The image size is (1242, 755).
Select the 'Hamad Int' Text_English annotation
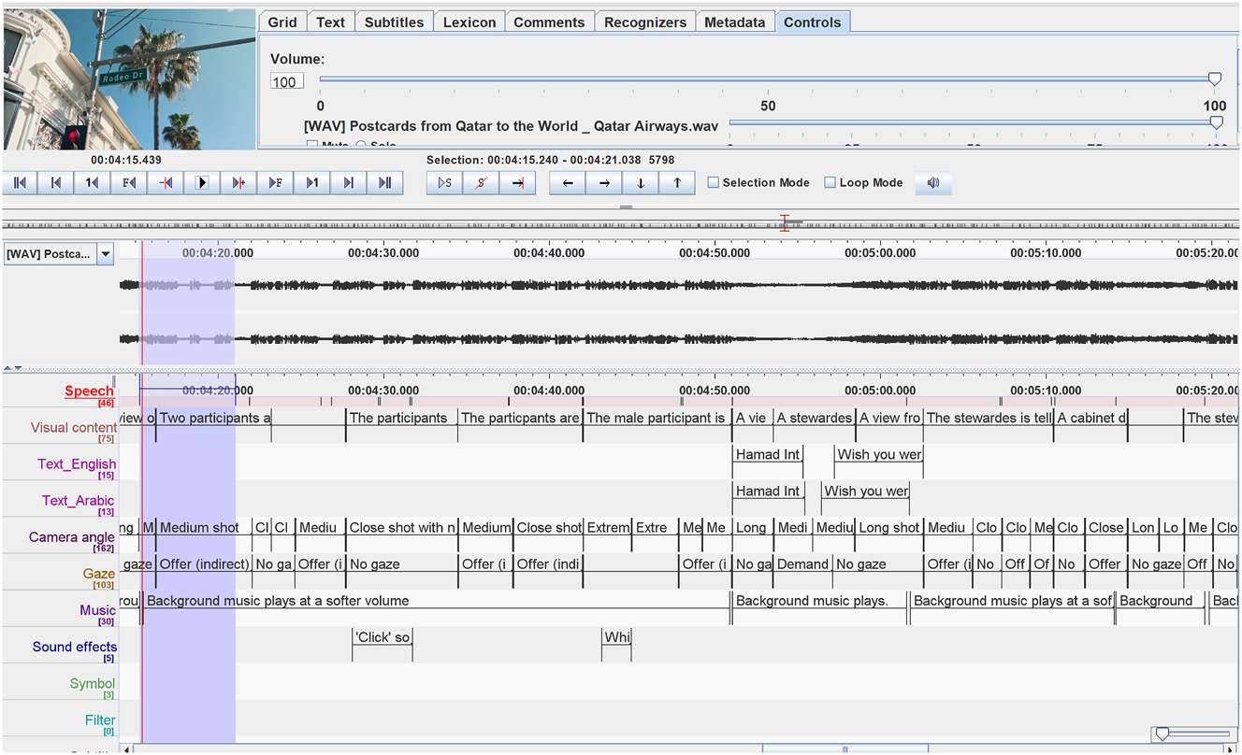[768, 455]
